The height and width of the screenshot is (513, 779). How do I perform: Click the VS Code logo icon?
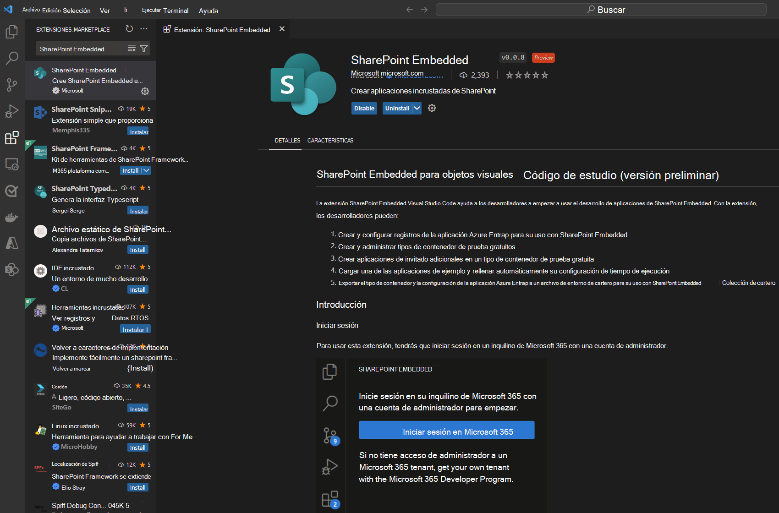click(8, 9)
